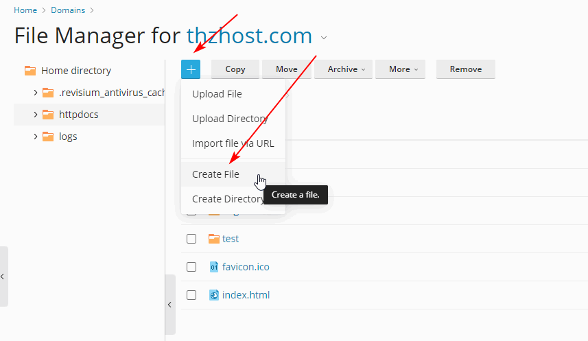The width and height of the screenshot is (588, 341).
Task: Choose Upload Directory from the menu
Action: pos(233,119)
